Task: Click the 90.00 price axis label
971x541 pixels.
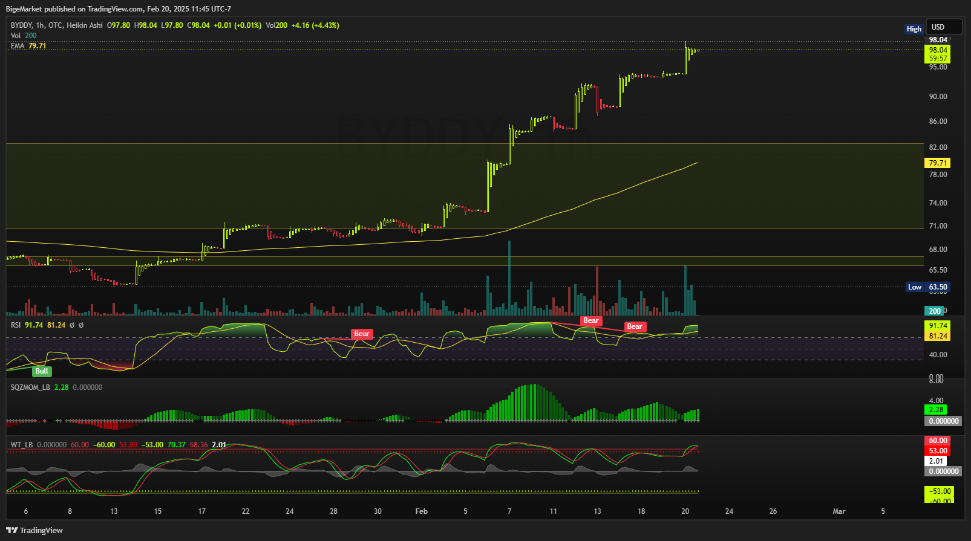Action: (938, 97)
